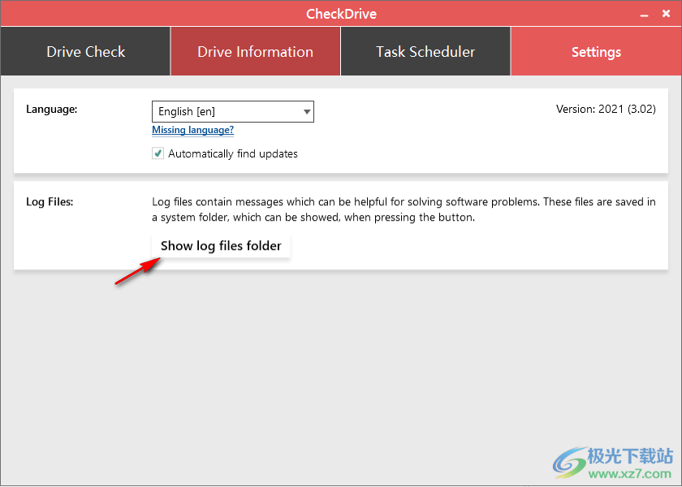Click the Log Files: label

[x=50, y=202]
